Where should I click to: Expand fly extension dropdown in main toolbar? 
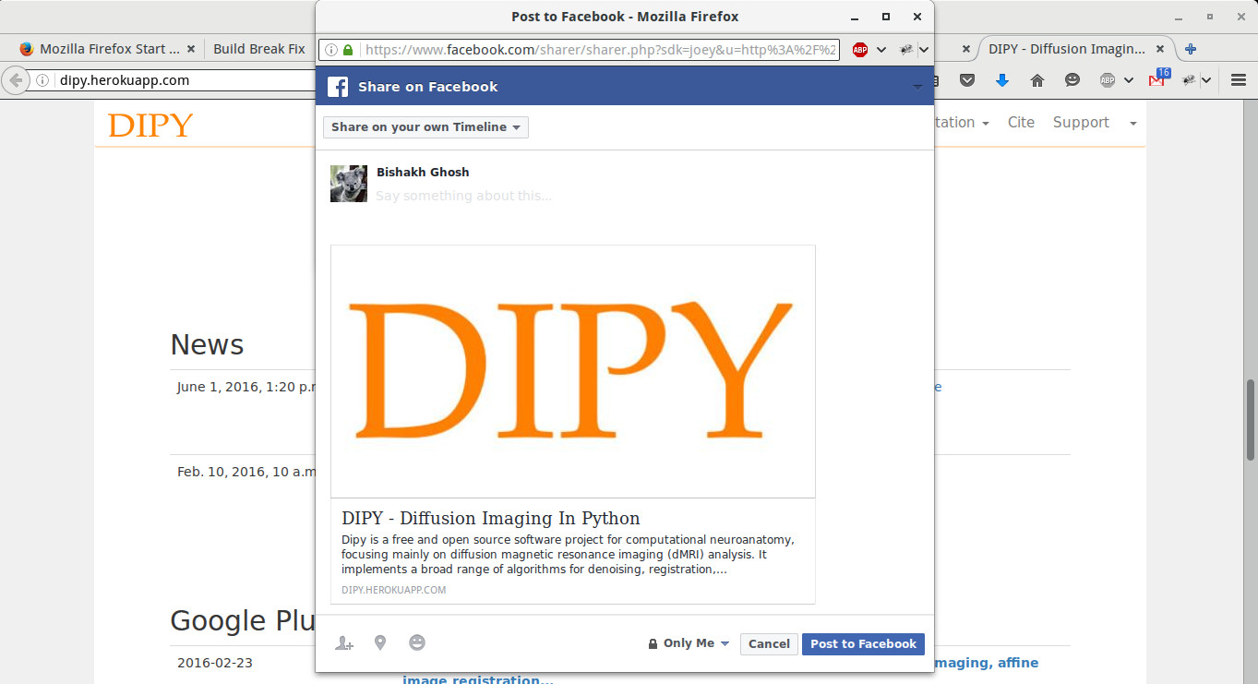[1206, 80]
